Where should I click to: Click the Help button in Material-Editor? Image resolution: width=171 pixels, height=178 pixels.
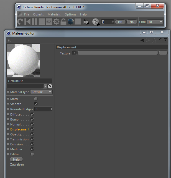(x=16, y=159)
